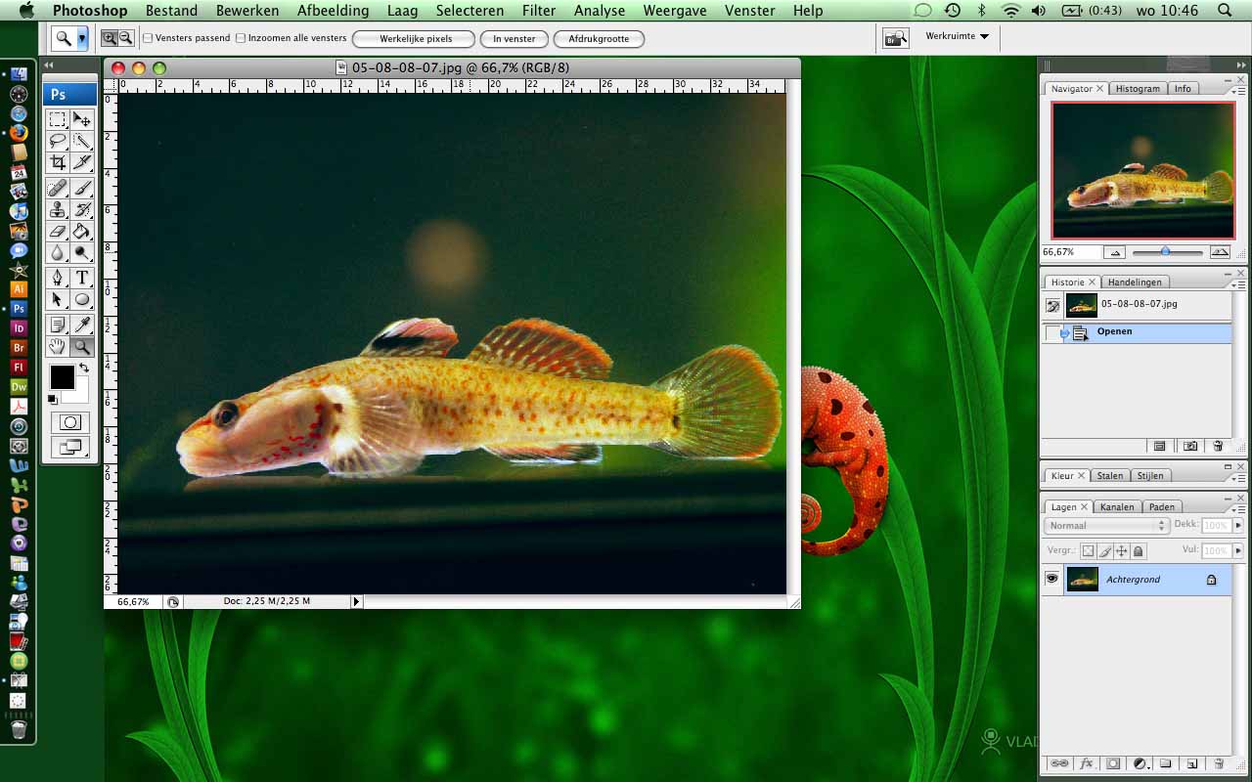
Task: Toggle lock all padlock in Lagen panel
Action: 1138,551
